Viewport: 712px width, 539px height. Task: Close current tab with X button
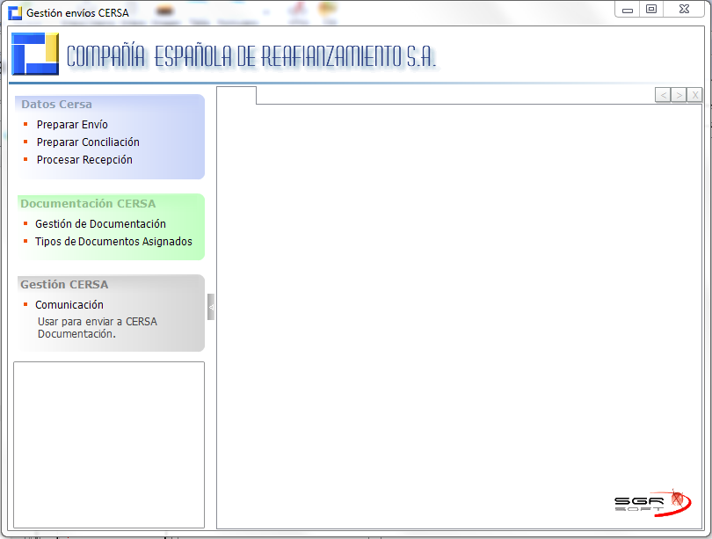[694, 95]
